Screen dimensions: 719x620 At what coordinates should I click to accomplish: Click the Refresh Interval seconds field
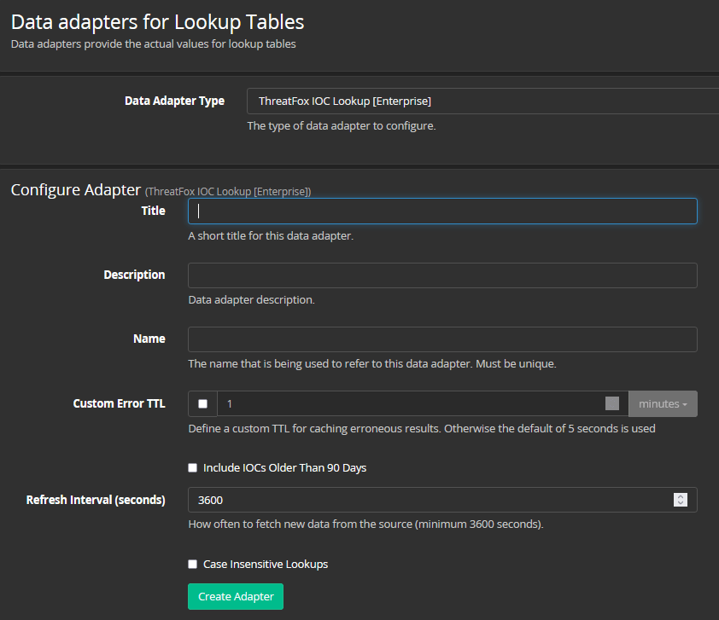click(x=427, y=500)
